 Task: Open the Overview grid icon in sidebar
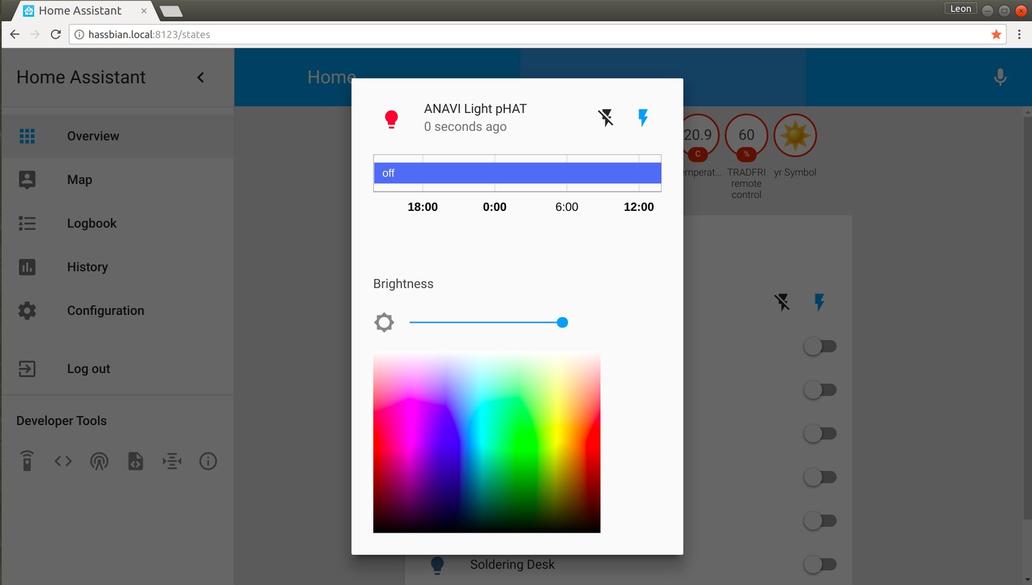27,136
